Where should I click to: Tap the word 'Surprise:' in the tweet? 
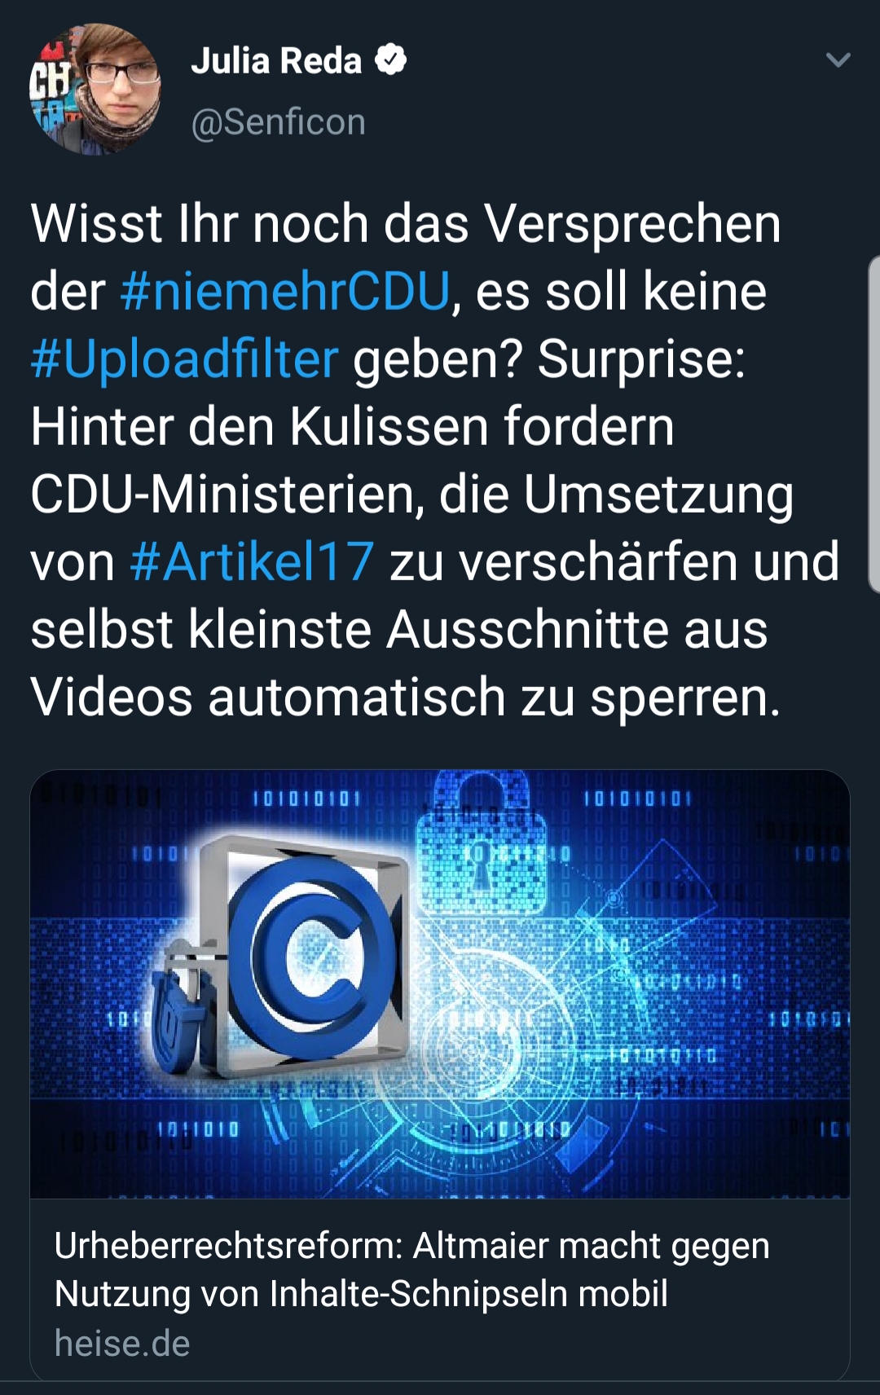click(641, 359)
